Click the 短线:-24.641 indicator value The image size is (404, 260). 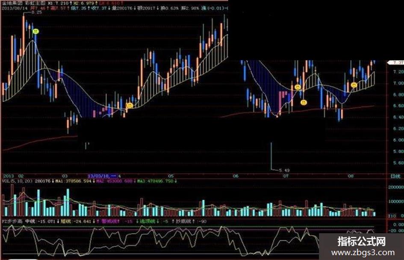76,222
